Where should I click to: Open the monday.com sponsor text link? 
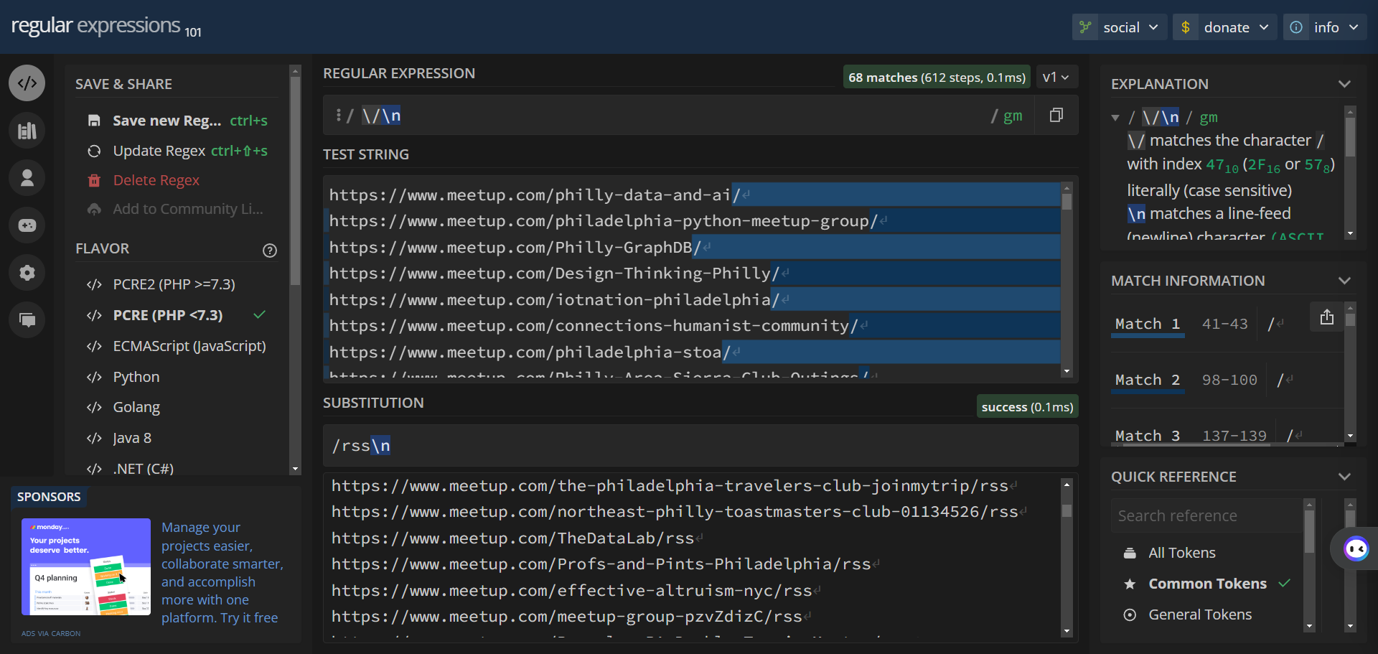[222, 572]
